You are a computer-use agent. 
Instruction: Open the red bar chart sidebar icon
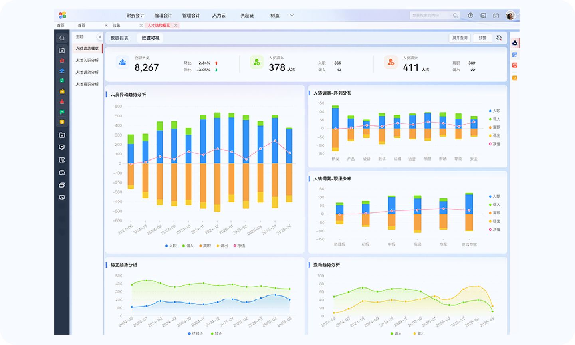click(62, 60)
